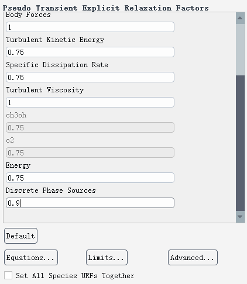
Task: Select the Energy relaxation factor field
Action: pos(90,178)
